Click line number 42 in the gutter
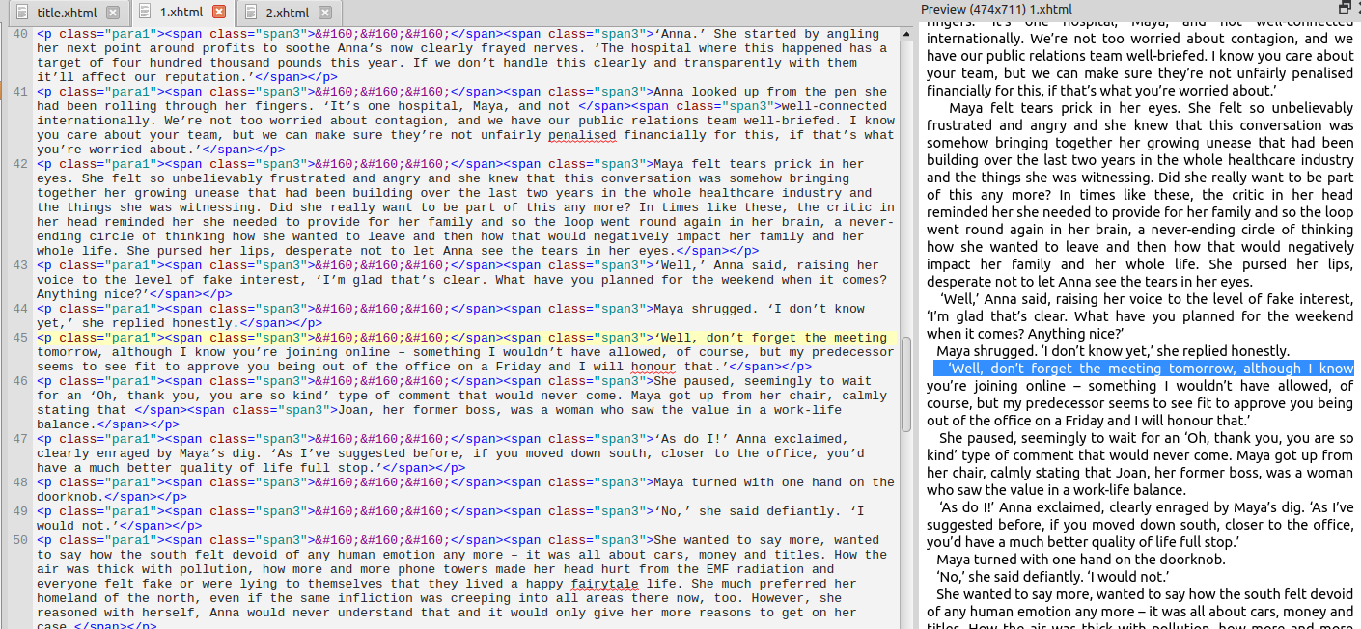The height and width of the screenshot is (629, 1361). (x=20, y=164)
